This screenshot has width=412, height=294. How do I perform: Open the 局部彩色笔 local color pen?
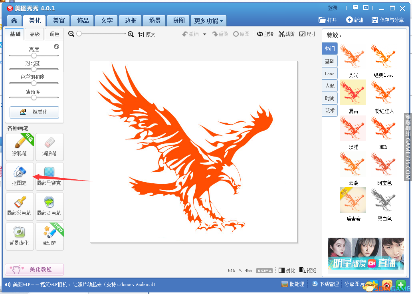20,205
